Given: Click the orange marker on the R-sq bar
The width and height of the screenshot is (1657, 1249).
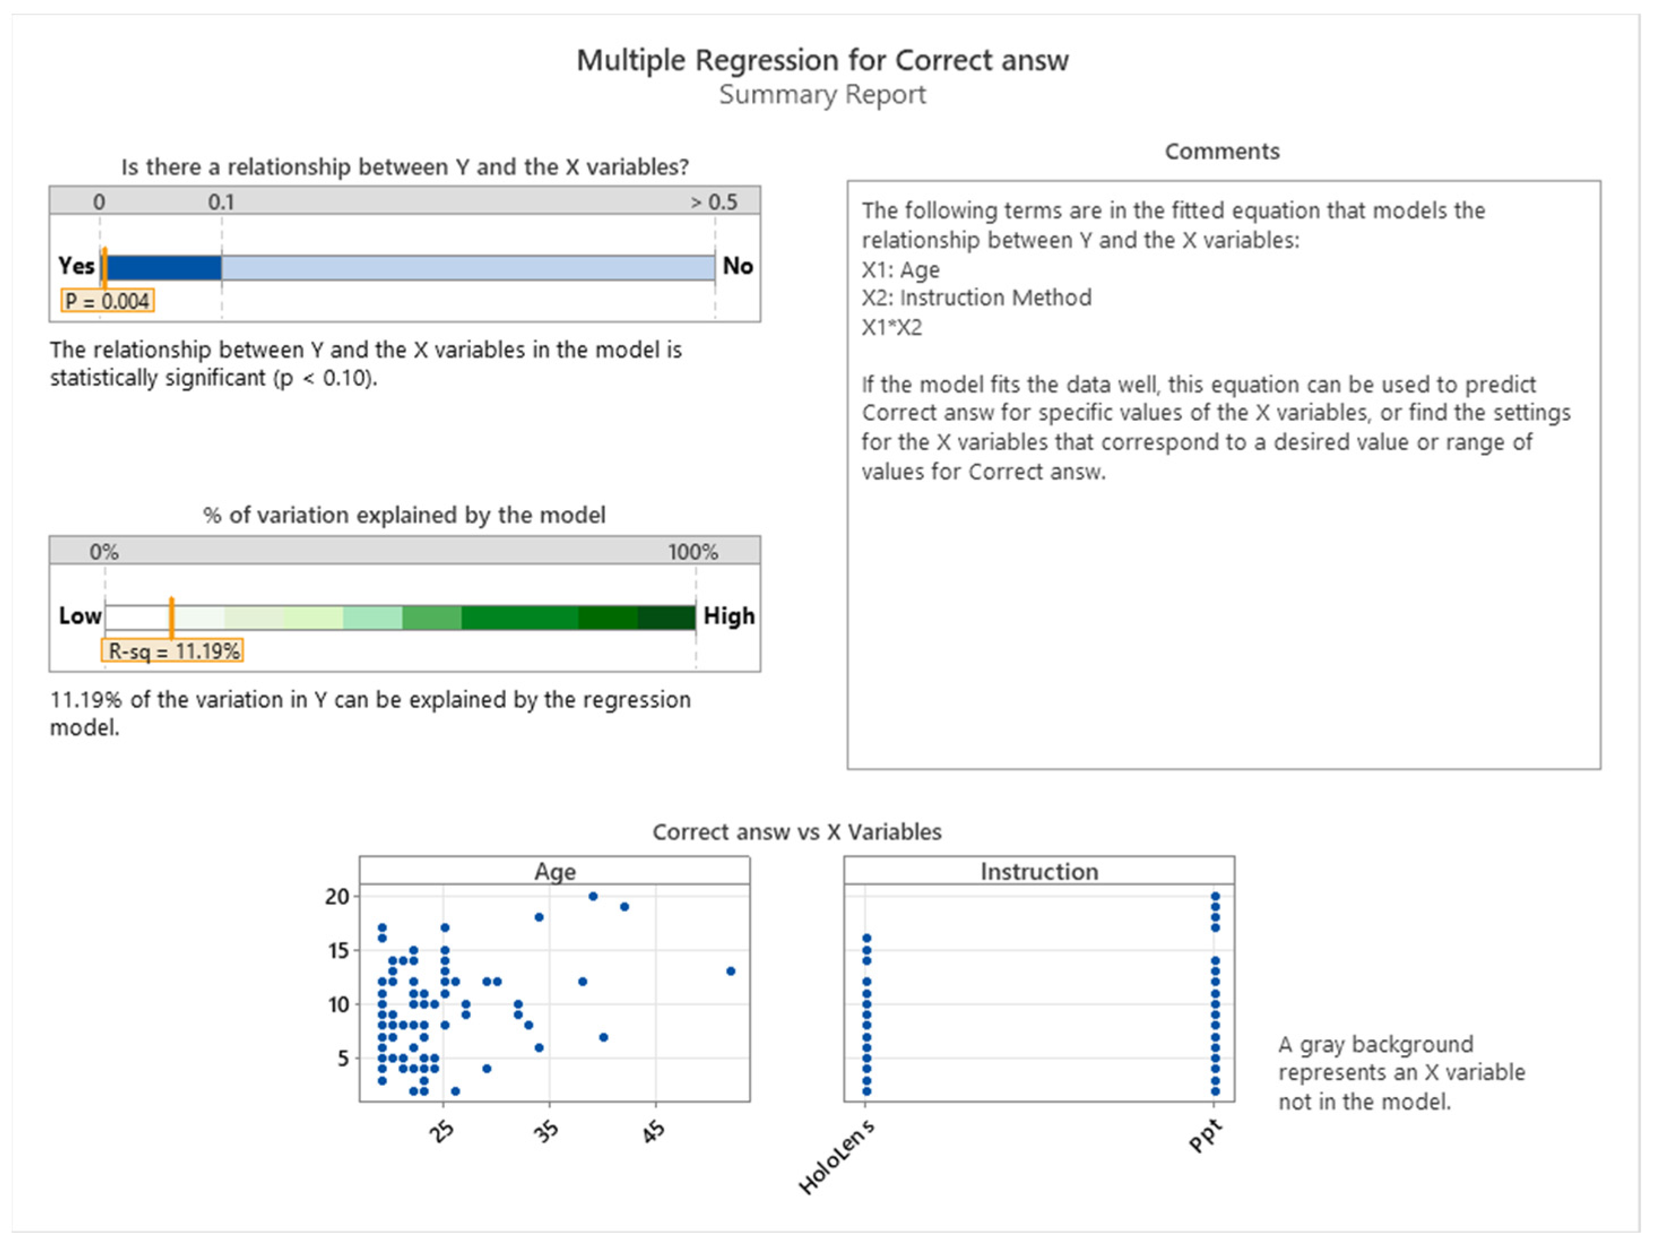Looking at the screenshot, I should coord(172,617).
